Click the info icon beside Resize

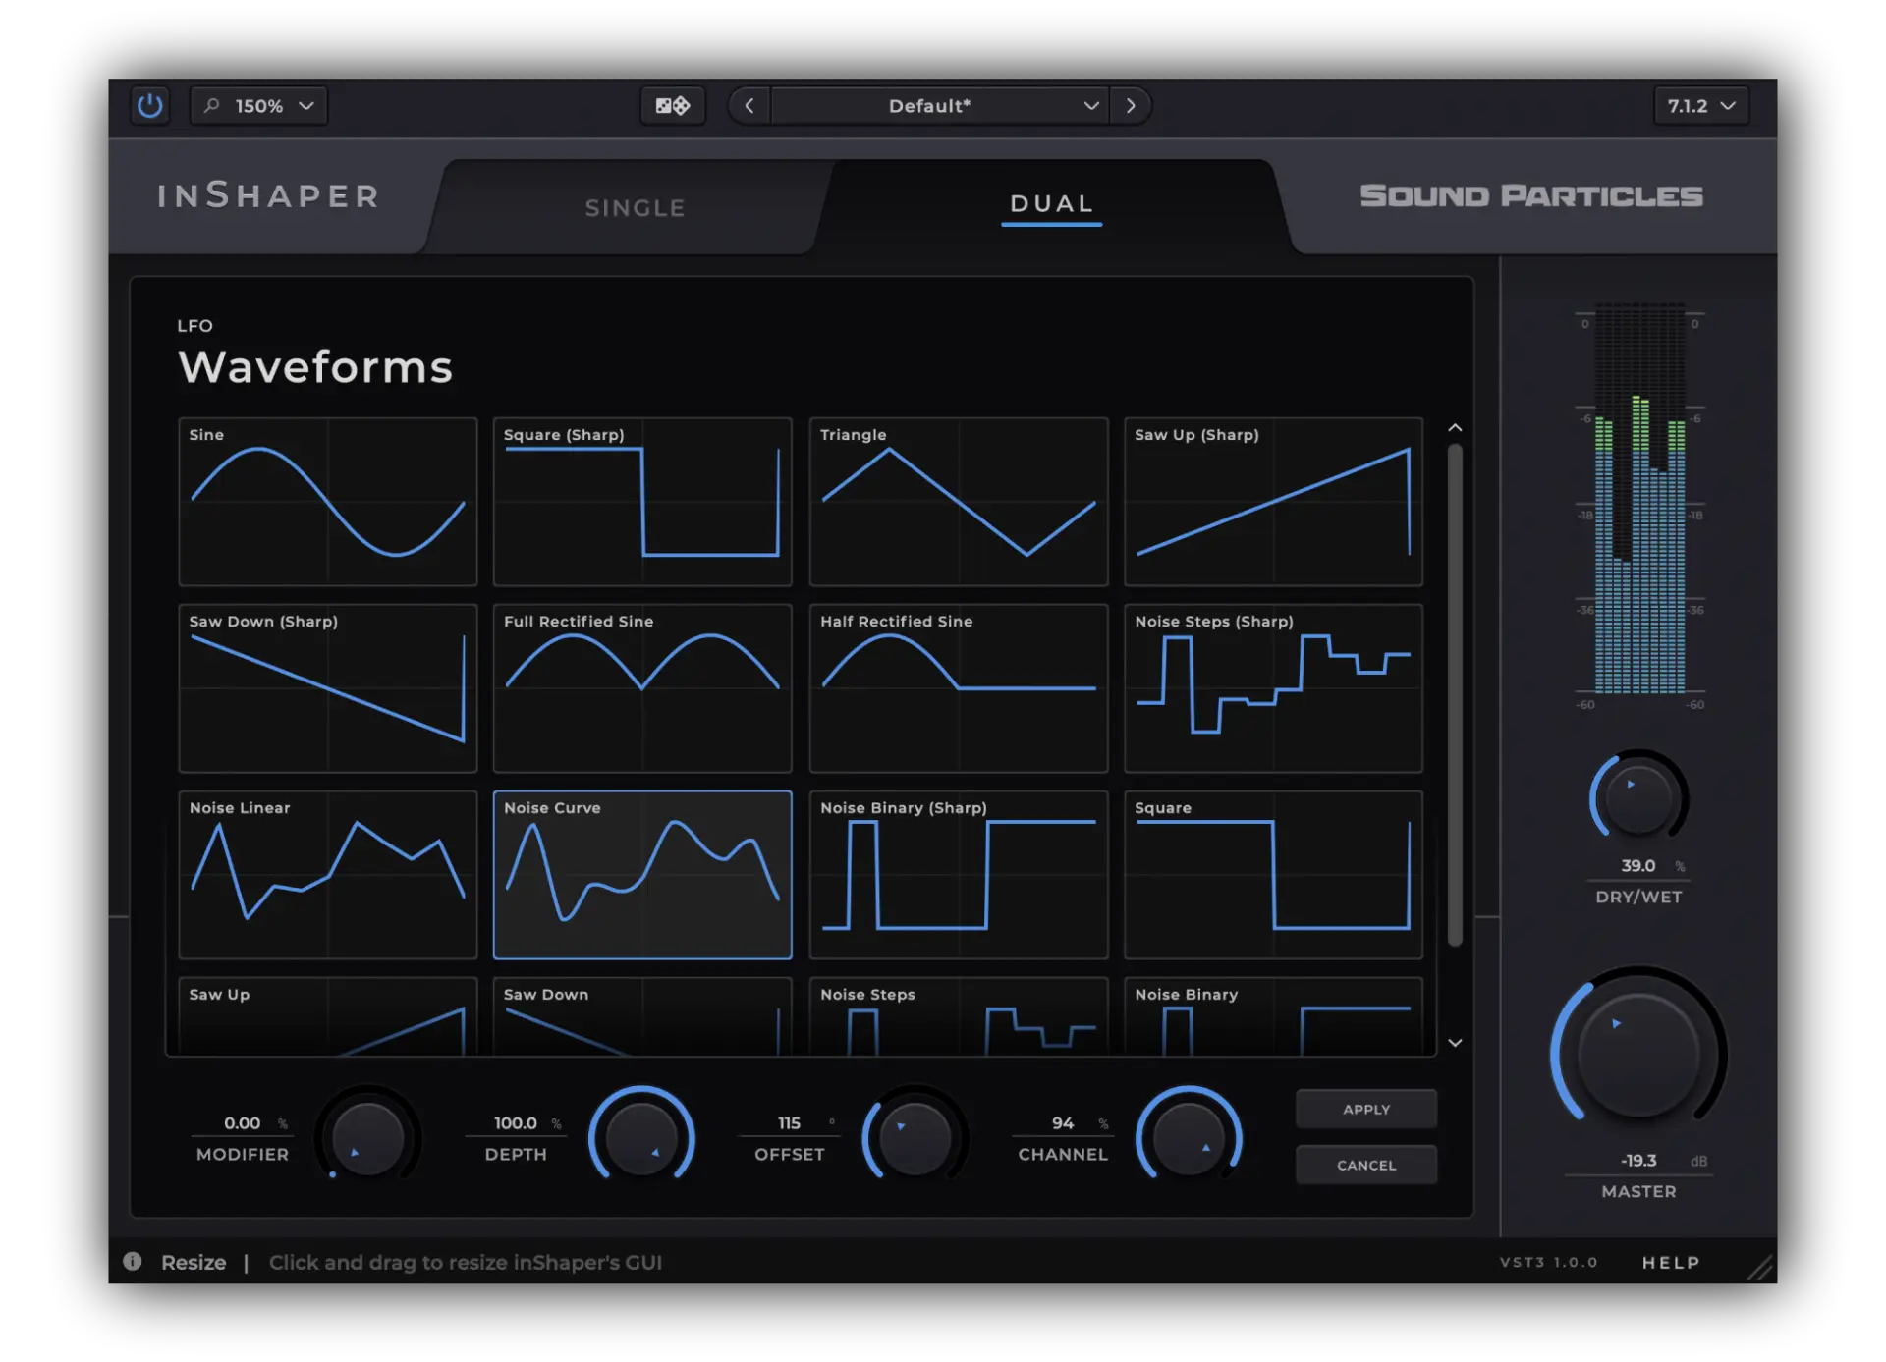(133, 1261)
